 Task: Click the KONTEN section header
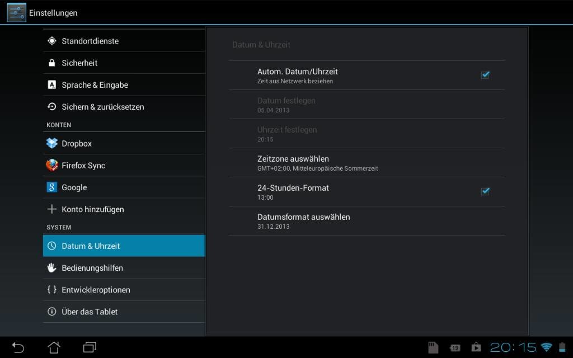click(59, 125)
